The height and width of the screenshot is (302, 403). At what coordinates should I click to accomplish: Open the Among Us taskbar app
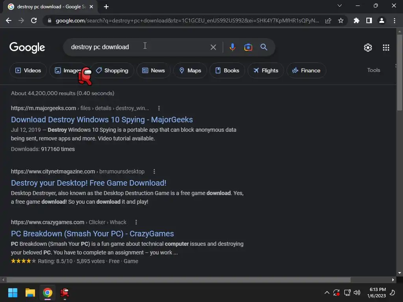coord(65,293)
